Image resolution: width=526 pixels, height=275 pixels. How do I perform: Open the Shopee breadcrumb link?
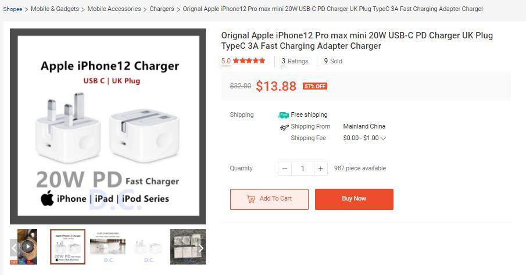[x=13, y=9]
